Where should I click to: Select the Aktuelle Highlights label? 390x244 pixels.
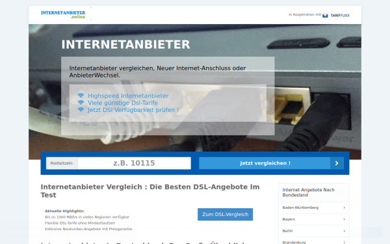[64, 211]
